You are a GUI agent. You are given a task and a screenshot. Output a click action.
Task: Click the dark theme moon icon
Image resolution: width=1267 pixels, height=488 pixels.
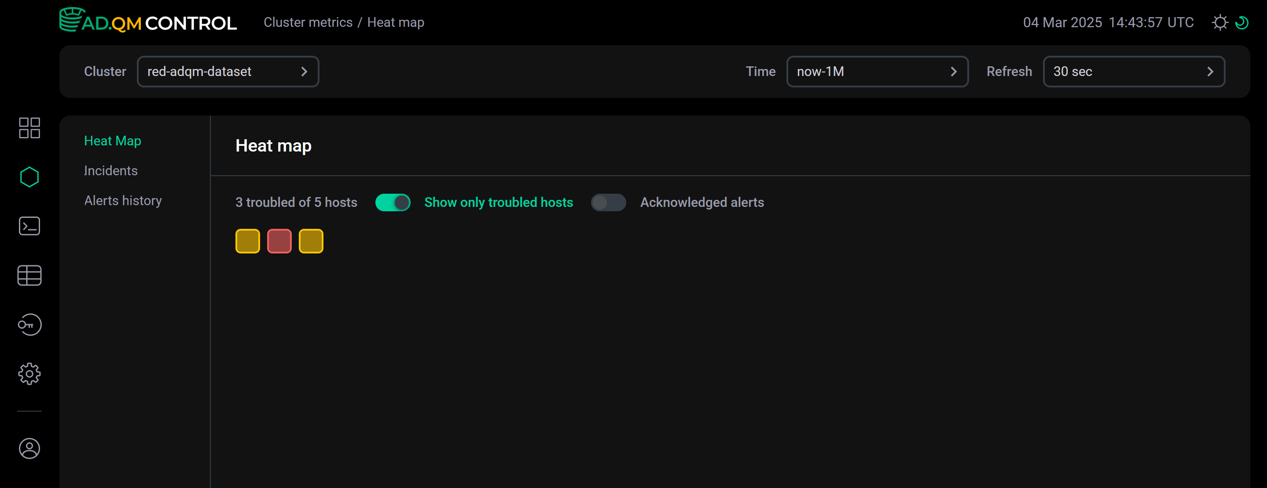tap(1241, 22)
